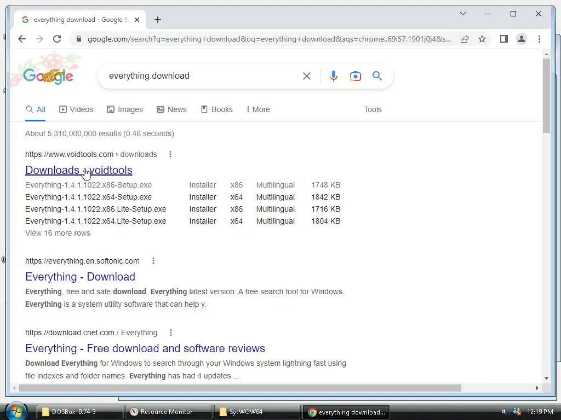Viewport: 561px width, 420px height.
Task: Click the voidtools.com downloads URL breadcrumb
Action: tap(91, 154)
